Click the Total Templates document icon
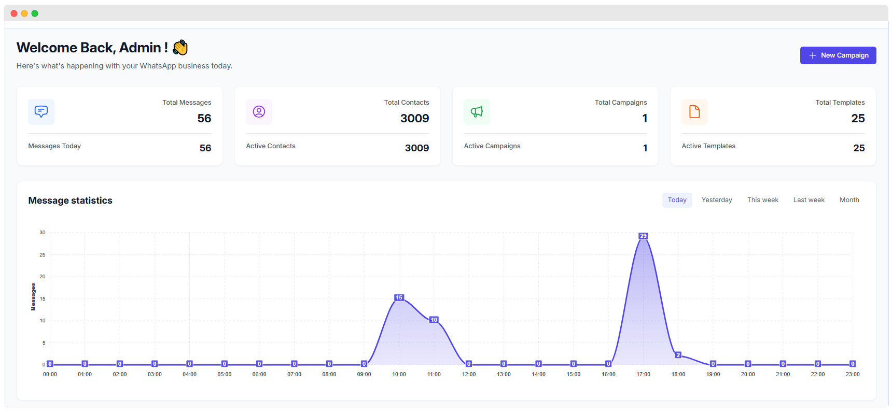Image resolution: width=892 pixels, height=413 pixels. coord(694,112)
